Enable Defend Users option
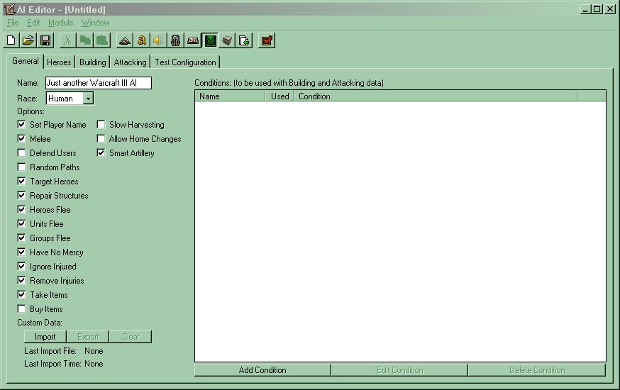Screen dimensions: 620x390 (x=22, y=153)
